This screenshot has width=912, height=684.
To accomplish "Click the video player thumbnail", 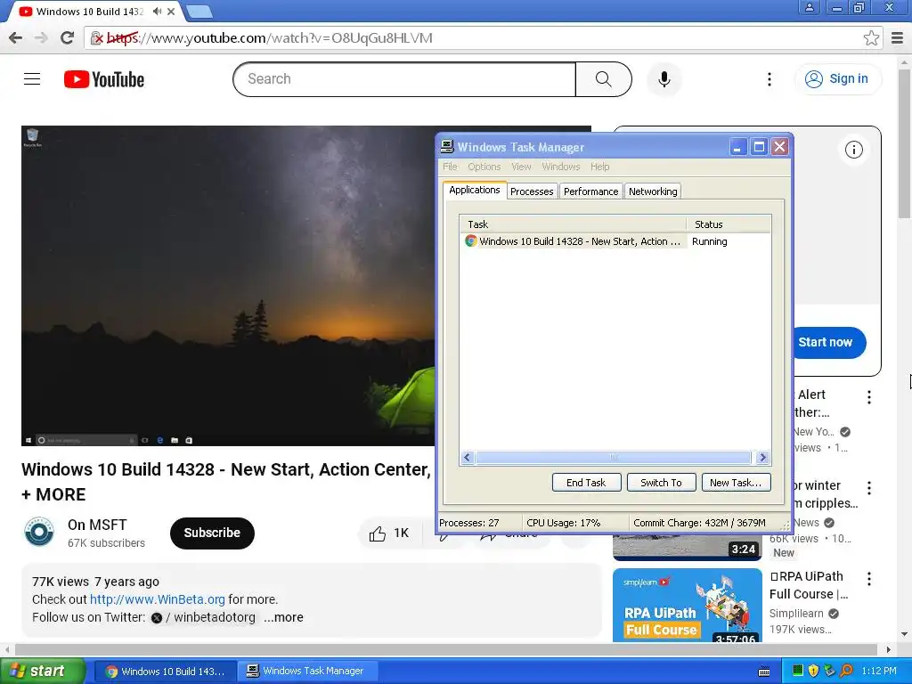I will (x=227, y=286).
